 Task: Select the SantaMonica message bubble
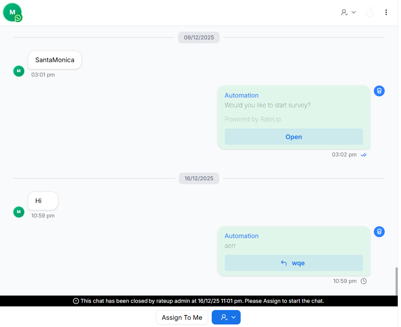(55, 60)
